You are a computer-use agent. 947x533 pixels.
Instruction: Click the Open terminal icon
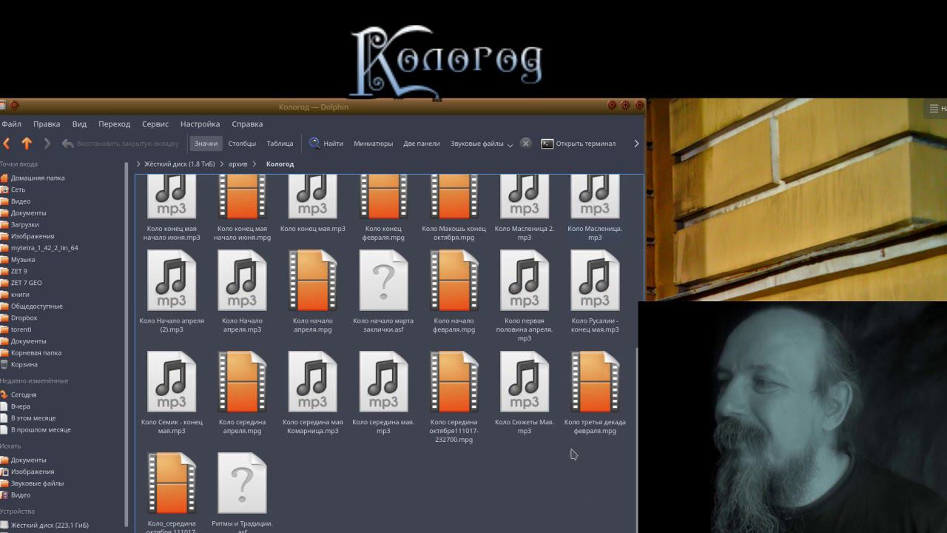tap(547, 144)
